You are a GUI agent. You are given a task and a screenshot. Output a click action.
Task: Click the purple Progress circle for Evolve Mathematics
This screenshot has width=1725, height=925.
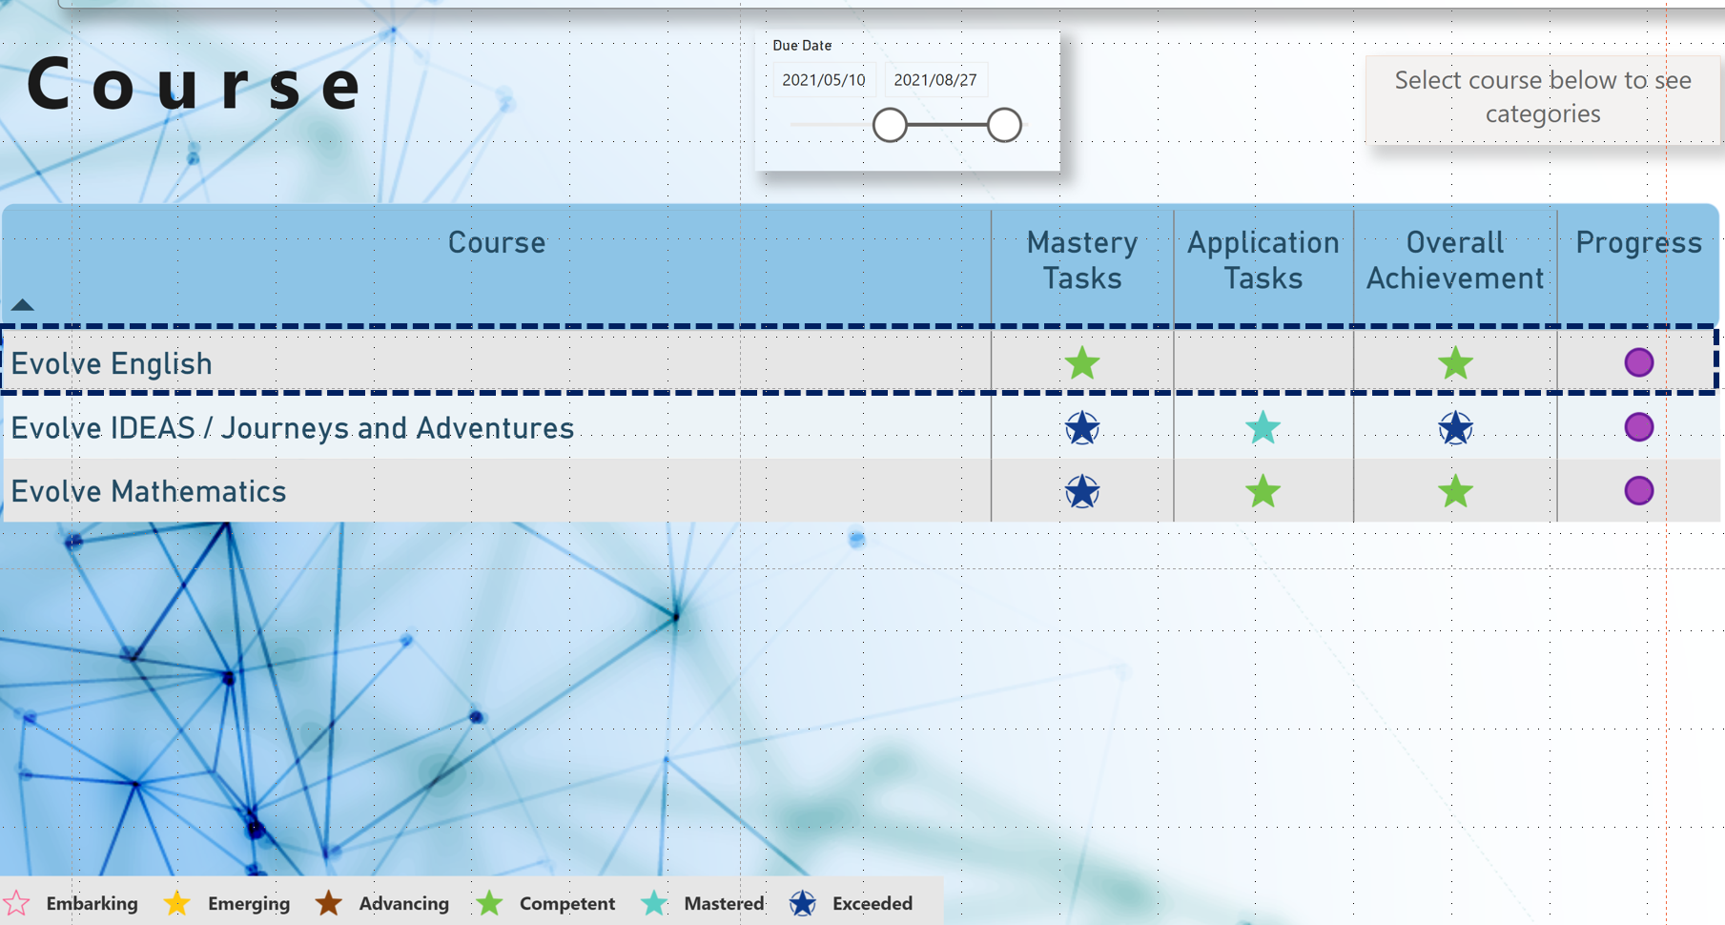click(1638, 490)
